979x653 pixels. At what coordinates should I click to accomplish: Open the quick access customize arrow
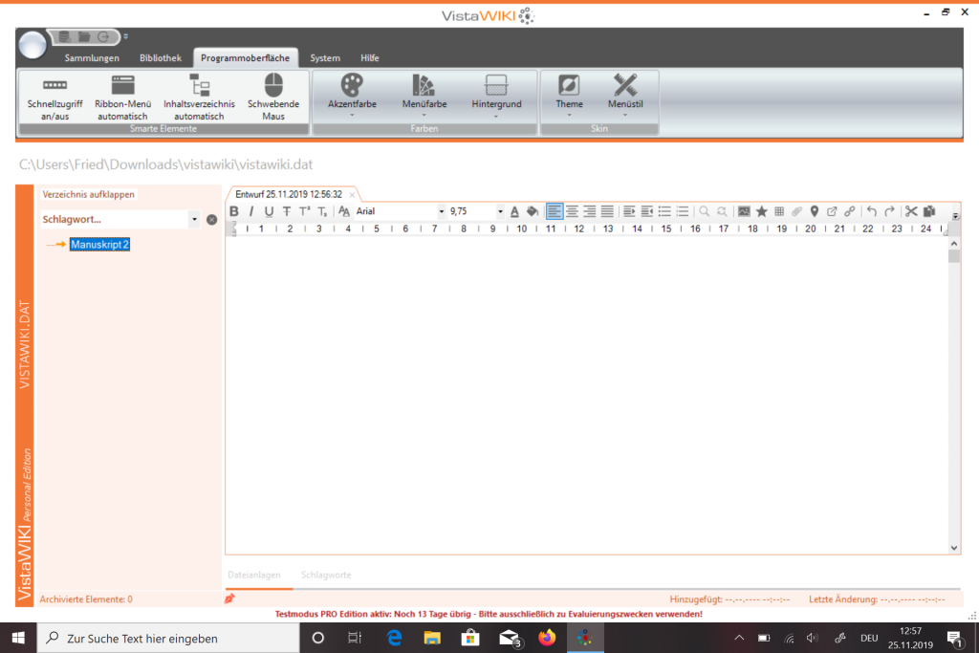click(x=125, y=37)
